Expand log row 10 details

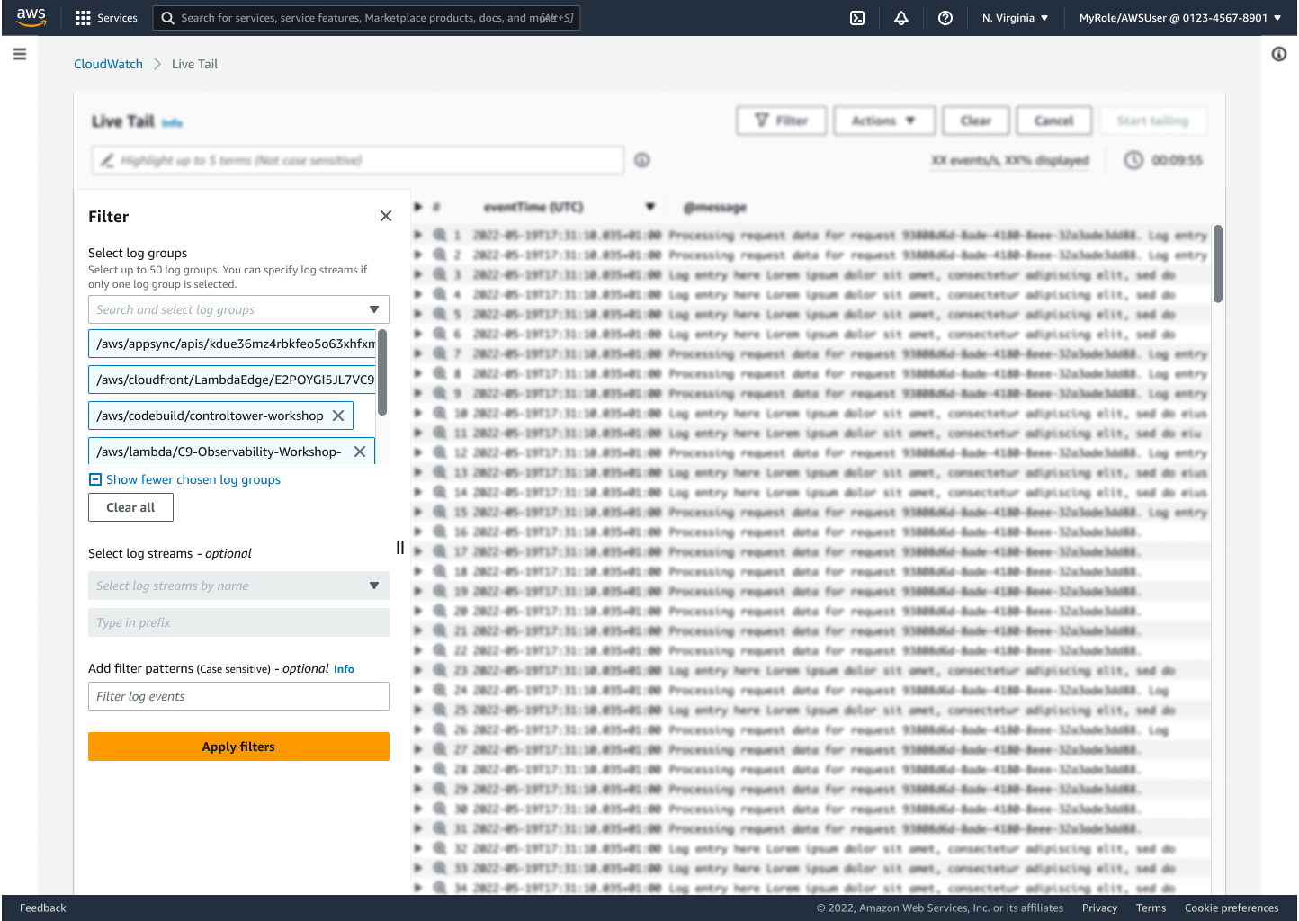coord(418,413)
